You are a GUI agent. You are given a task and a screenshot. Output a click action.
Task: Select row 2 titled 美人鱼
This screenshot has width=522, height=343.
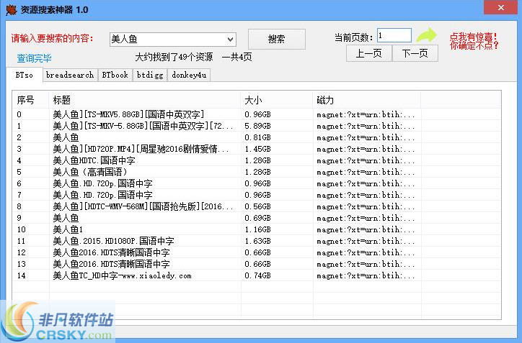pos(66,137)
